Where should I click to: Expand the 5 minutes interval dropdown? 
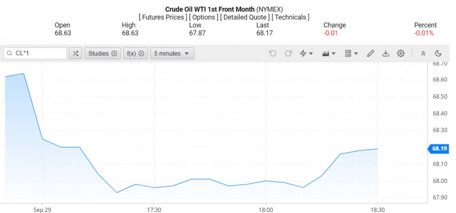172,54
